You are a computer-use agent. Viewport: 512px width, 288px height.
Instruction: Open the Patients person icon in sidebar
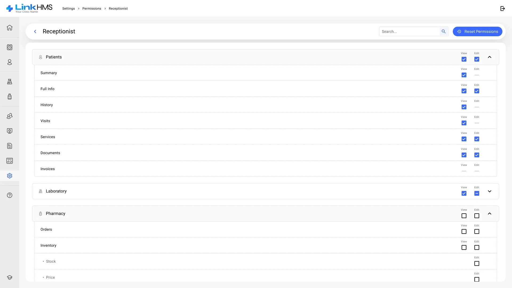tap(10, 62)
